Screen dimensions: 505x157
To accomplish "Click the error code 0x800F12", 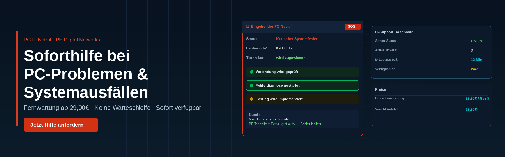I will click(284, 48).
